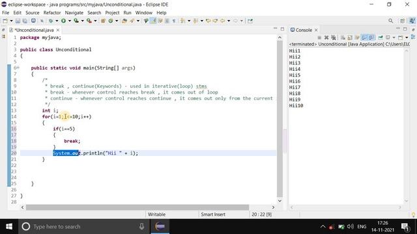Viewport: 417px width, 234px height.
Task: Open the dropdown next to New
Action: (x=11, y=21)
